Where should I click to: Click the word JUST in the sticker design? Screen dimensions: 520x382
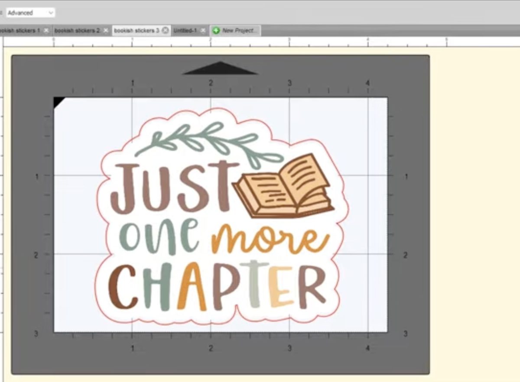point(175,187)
